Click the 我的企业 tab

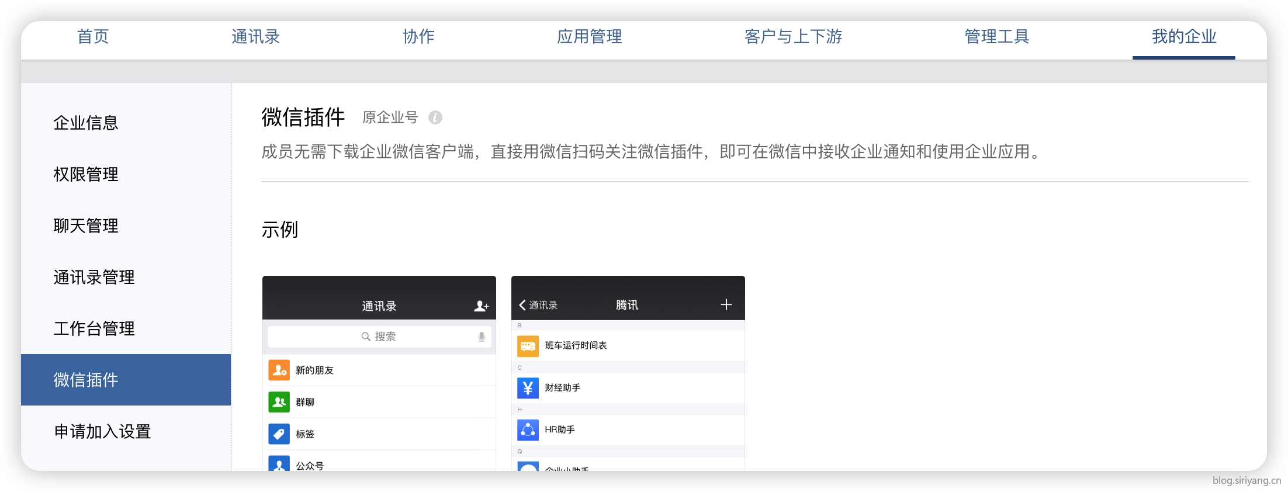[1184, 37]
